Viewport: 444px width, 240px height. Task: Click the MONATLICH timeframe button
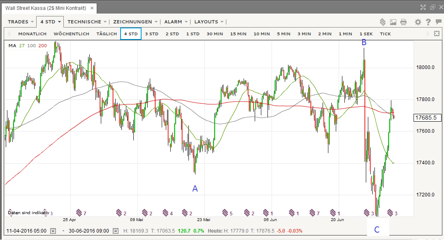coord(32,34)
